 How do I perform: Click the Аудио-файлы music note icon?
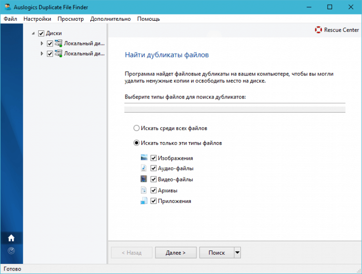(x=144, y=168)
